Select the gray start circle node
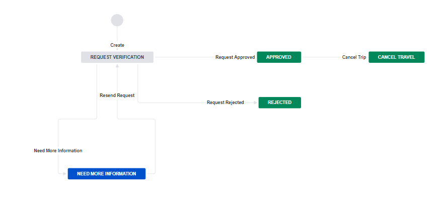This screenshot has height=205, width=446. point(117,20)
